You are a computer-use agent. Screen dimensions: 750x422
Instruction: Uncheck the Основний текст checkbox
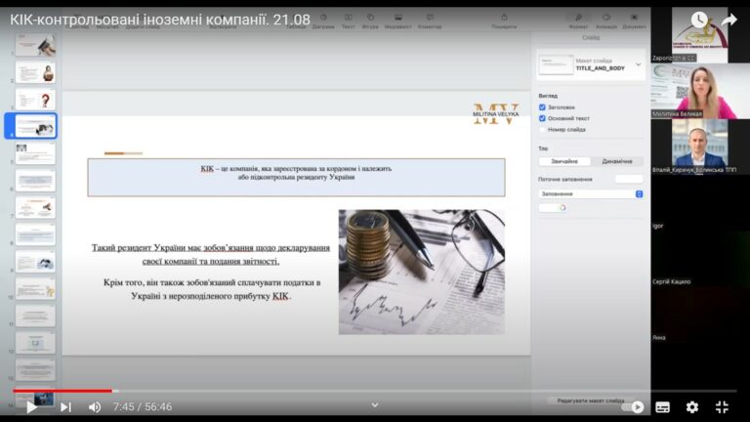pos(543,118)
